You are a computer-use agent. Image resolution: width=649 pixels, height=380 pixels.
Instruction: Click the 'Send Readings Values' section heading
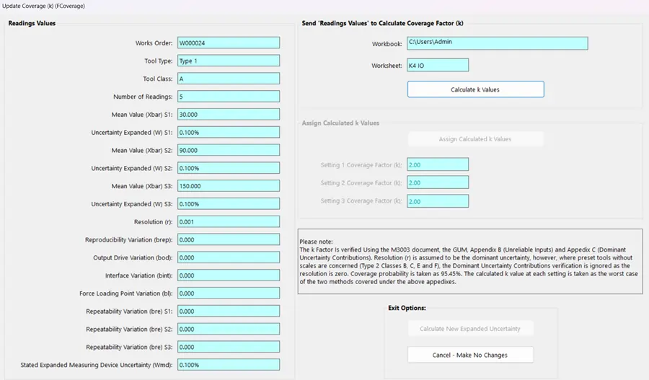382,23
